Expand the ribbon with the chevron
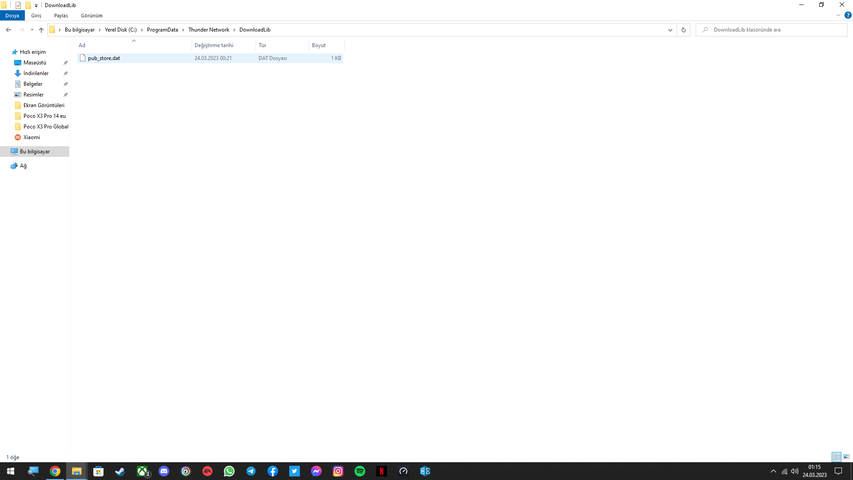 click(x=838, y=15)
